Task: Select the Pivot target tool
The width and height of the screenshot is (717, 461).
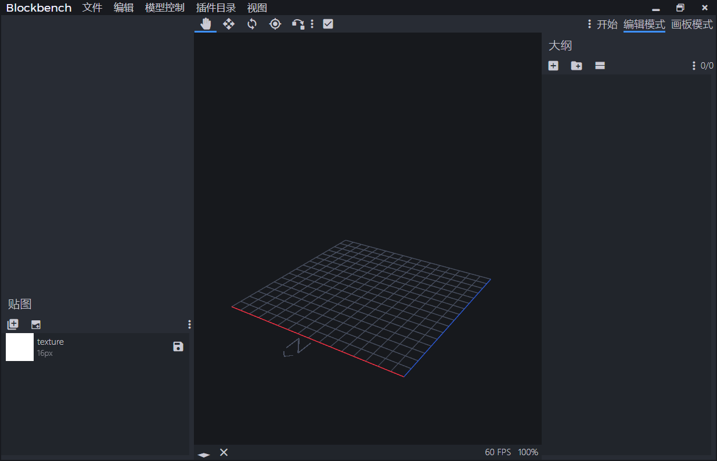Action: point(275,24)
